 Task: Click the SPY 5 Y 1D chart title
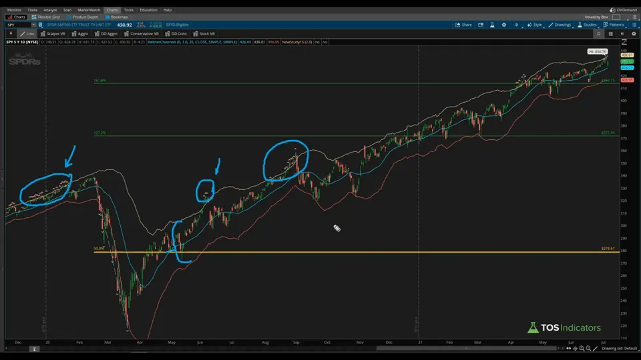(x=22, y=42)
